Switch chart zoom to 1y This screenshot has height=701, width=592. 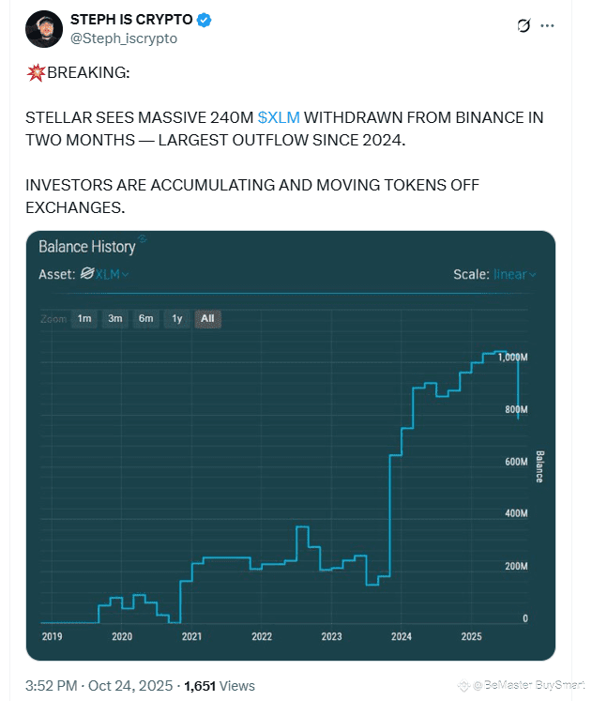[176, 319]
